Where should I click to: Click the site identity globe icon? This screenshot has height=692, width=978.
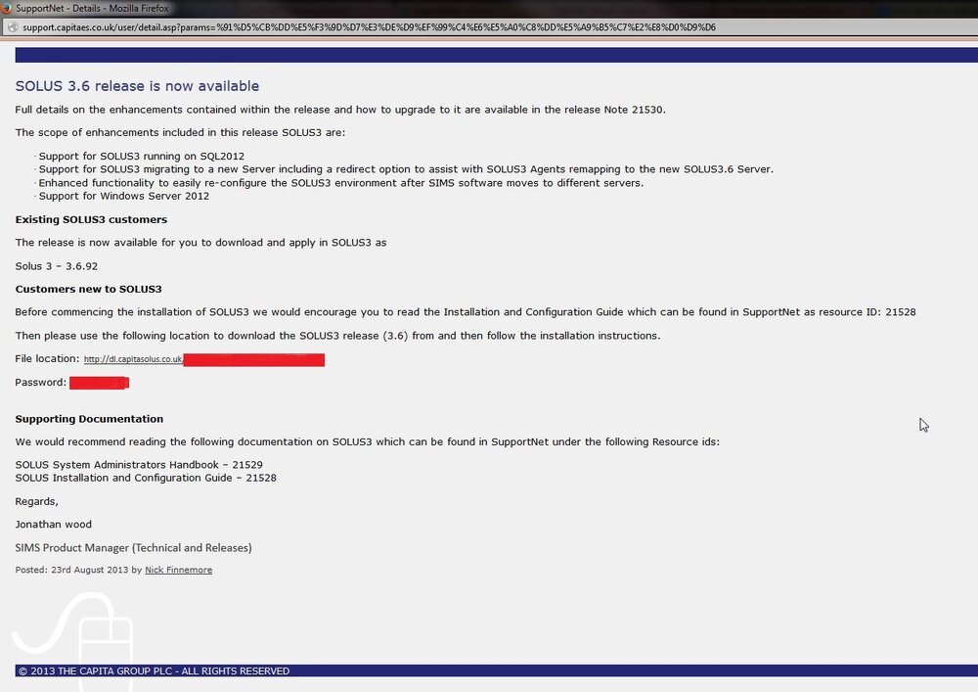point(13,26)
